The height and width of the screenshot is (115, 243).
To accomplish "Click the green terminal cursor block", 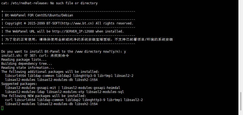I will [2, 108].
